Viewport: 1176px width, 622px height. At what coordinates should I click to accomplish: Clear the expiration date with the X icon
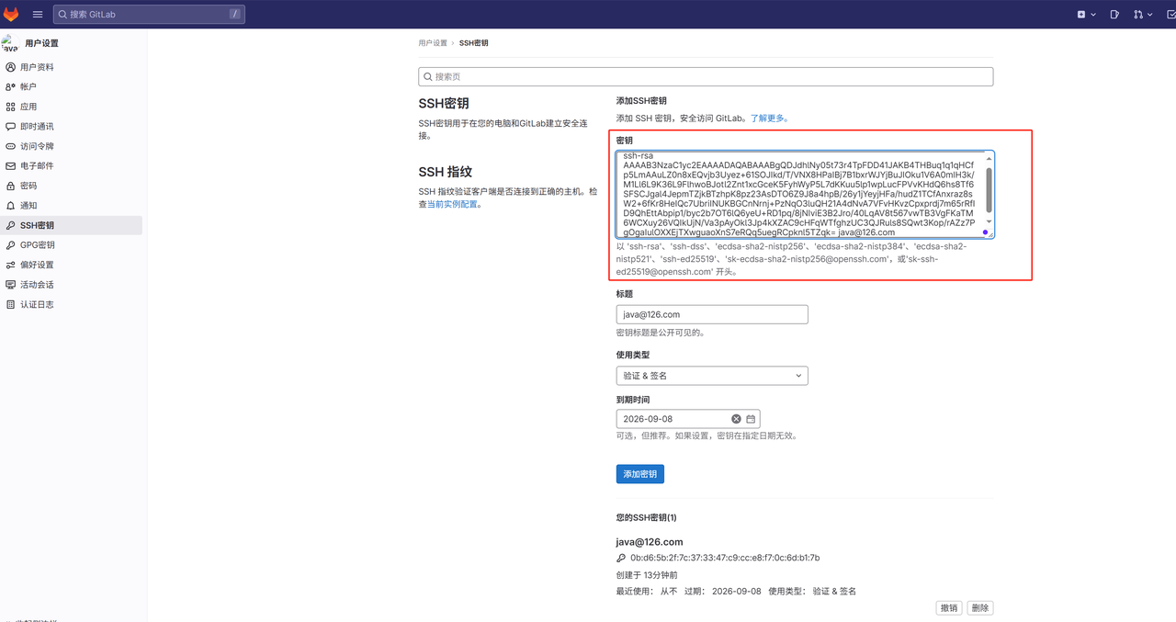pyautogui.click(x=736, y=419)
